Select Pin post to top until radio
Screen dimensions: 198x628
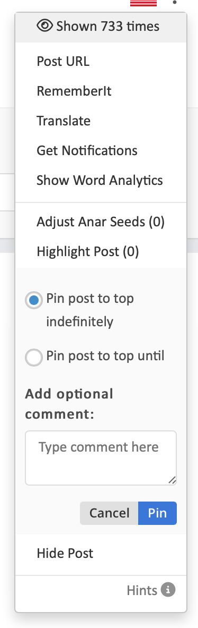tap(33, 357)
